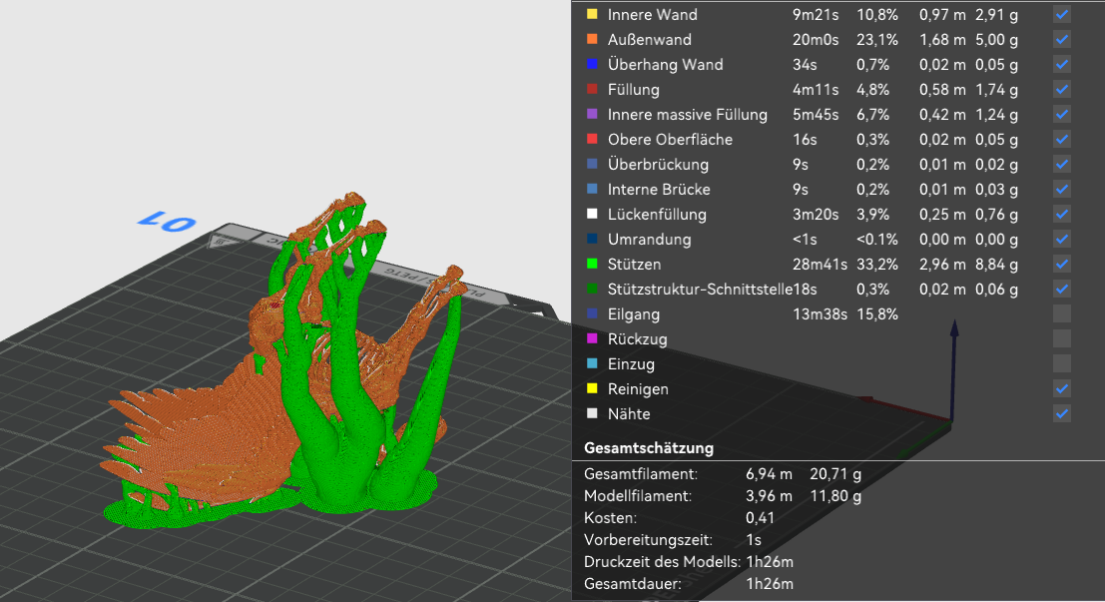1105x602 pixels.
Task: Show Rückzug moves with its checkbox
Action: click(1062, 339)
